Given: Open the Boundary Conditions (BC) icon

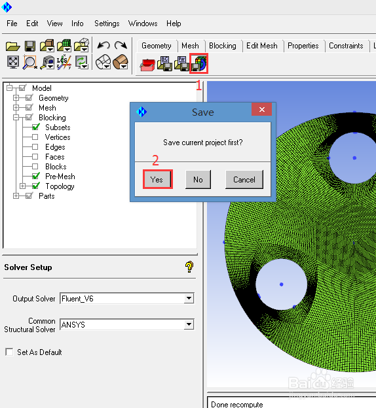Looking at the screenshot, I should tap(164, 64).
